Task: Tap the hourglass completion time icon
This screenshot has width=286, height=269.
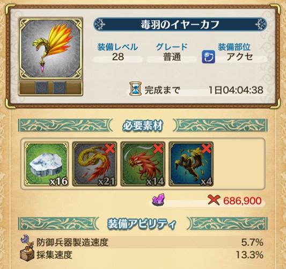Action: point(135,89)
